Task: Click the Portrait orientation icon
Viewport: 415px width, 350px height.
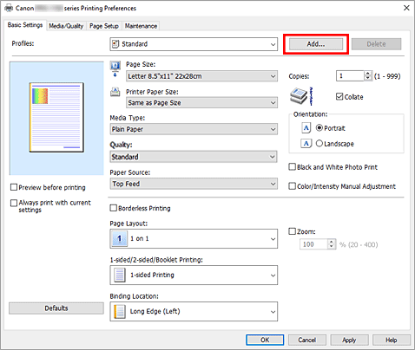Action: 306,127
